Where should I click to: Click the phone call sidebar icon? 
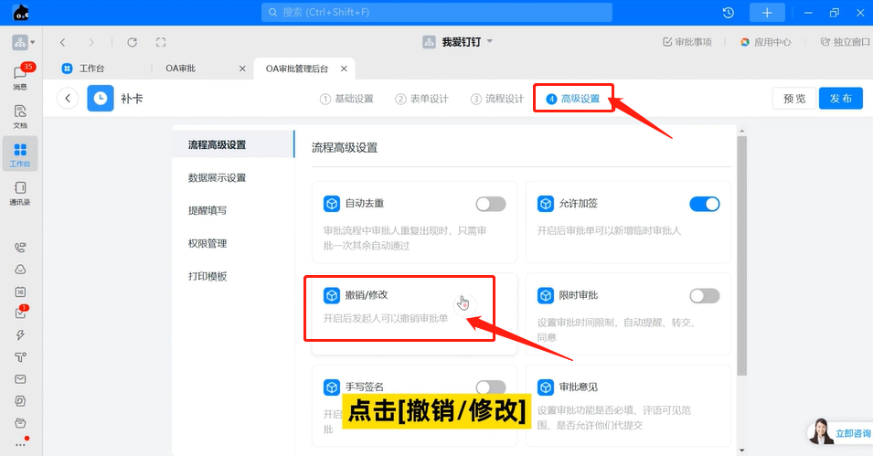(20, 248)
